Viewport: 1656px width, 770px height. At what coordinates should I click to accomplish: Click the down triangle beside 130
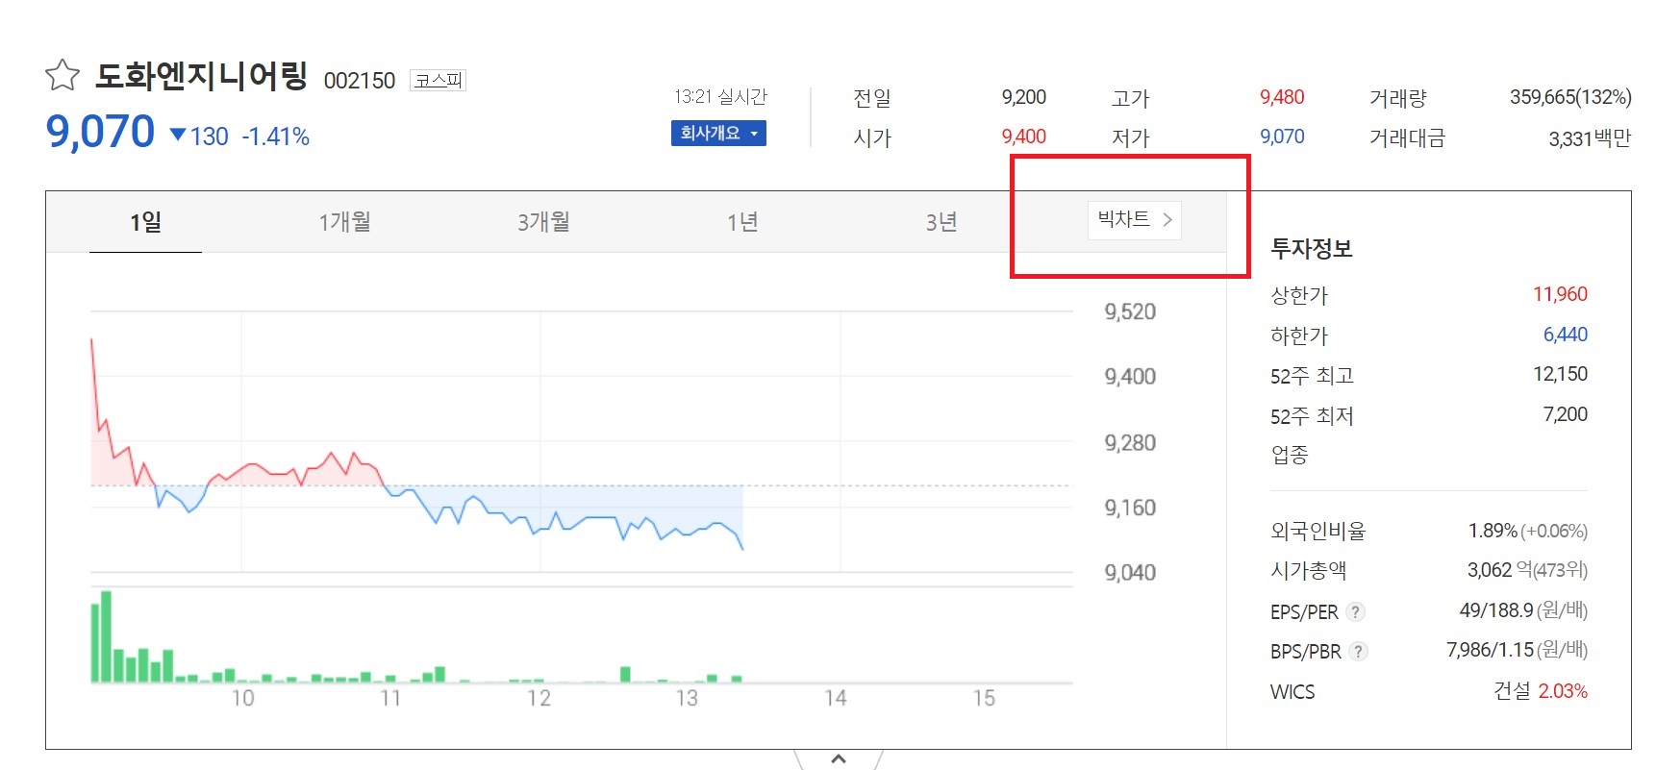178,135
